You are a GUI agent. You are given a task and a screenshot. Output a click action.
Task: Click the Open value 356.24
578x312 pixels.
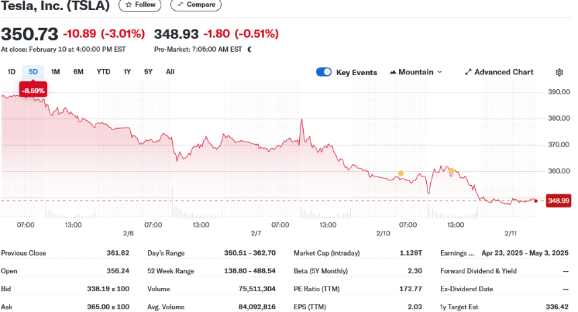click(118, 271)
